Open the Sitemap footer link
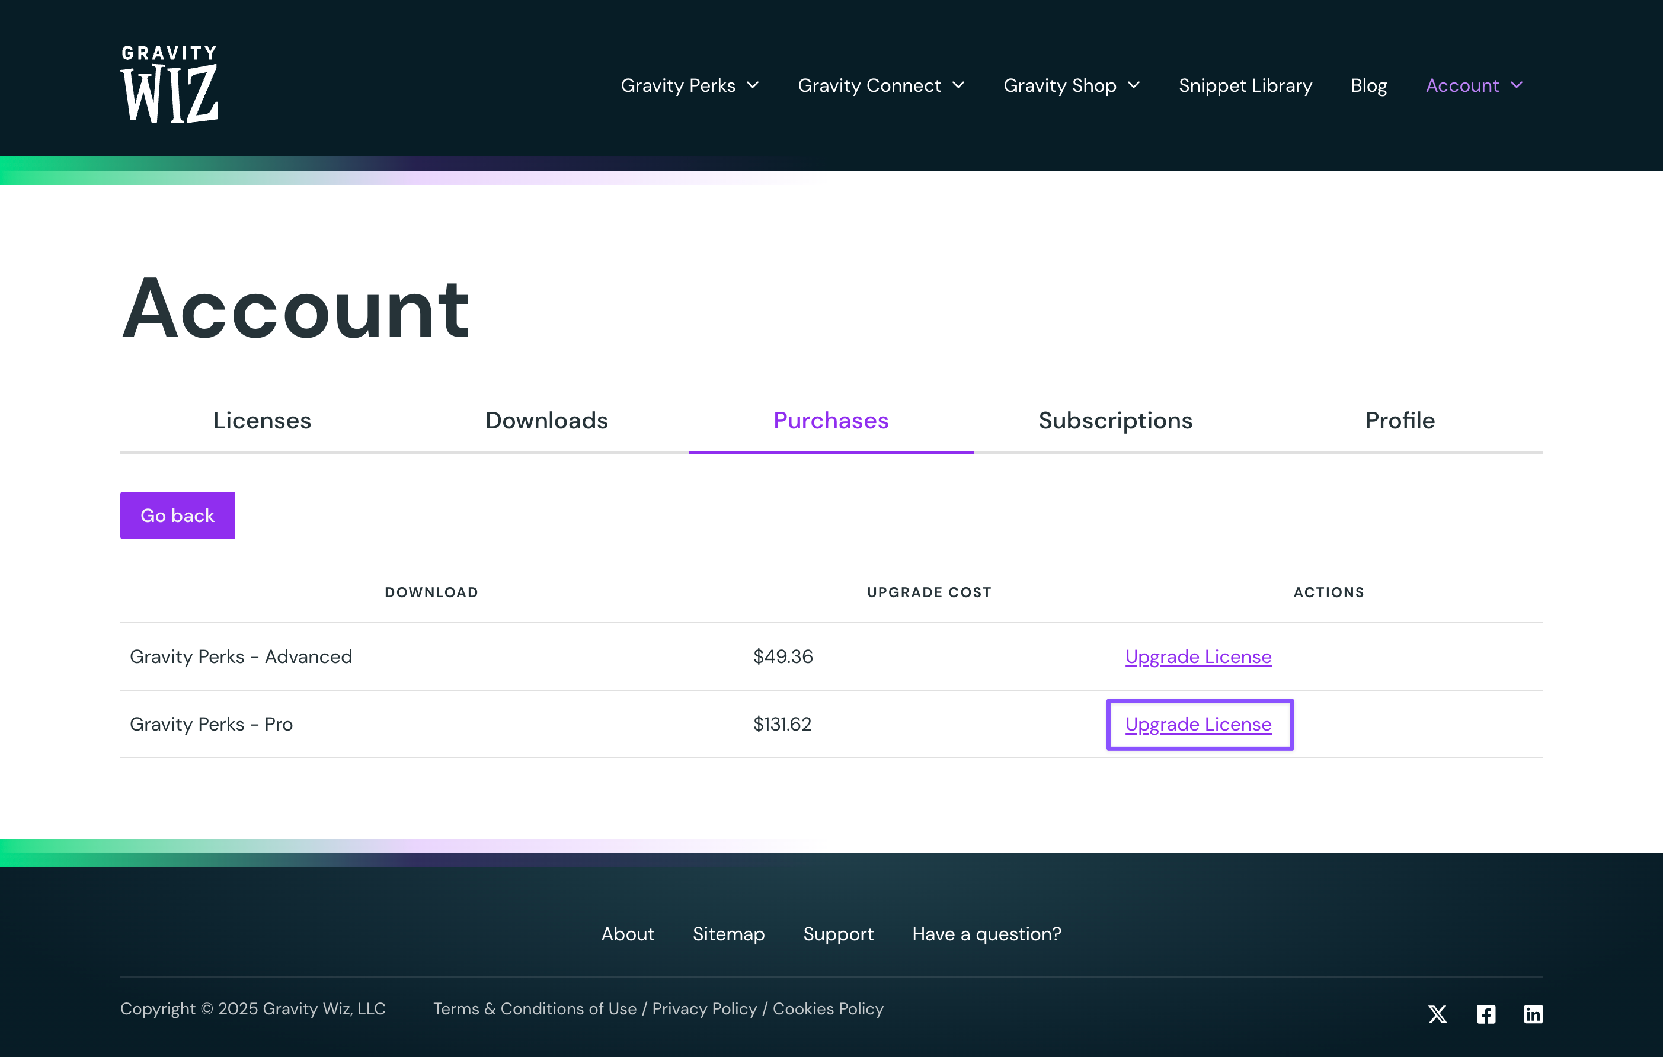This screenshot has width=1663, height=1057. tap(728, 933)
